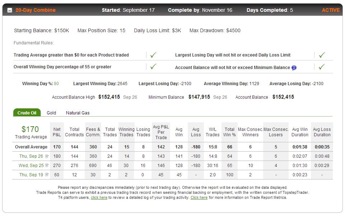The width and height of the screenshot is (345, 216).
Task: Click the 20-Day Combine title
Action: tap(36, 10)
